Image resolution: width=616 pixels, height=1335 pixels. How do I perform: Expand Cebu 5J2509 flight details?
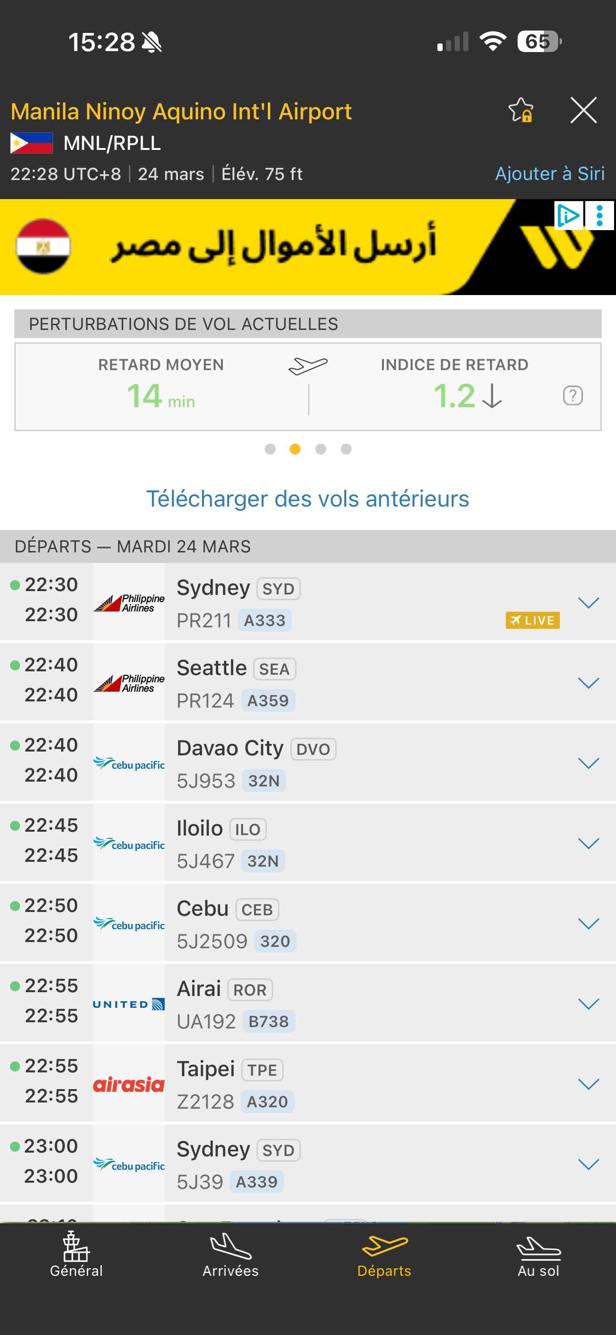[x=588, y=923]
